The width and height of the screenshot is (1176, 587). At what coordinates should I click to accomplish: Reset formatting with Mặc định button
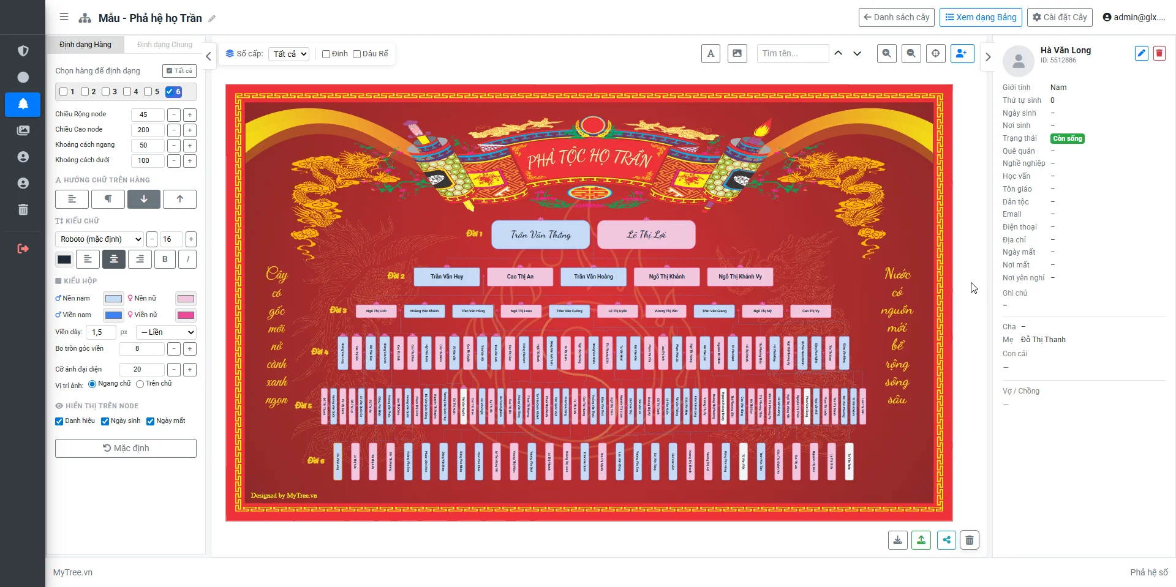[126, 448]
